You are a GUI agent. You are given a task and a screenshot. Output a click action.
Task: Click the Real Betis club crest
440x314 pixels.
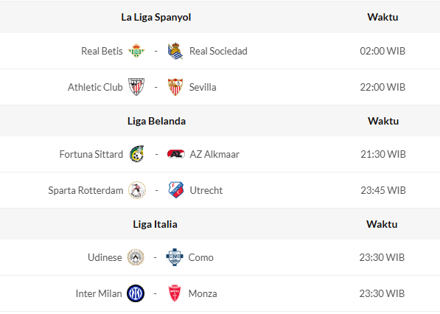pos(136,51)
